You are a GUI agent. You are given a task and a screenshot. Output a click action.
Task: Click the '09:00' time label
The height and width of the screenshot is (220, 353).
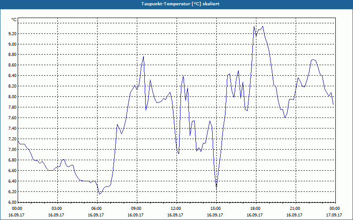[136, 208]
